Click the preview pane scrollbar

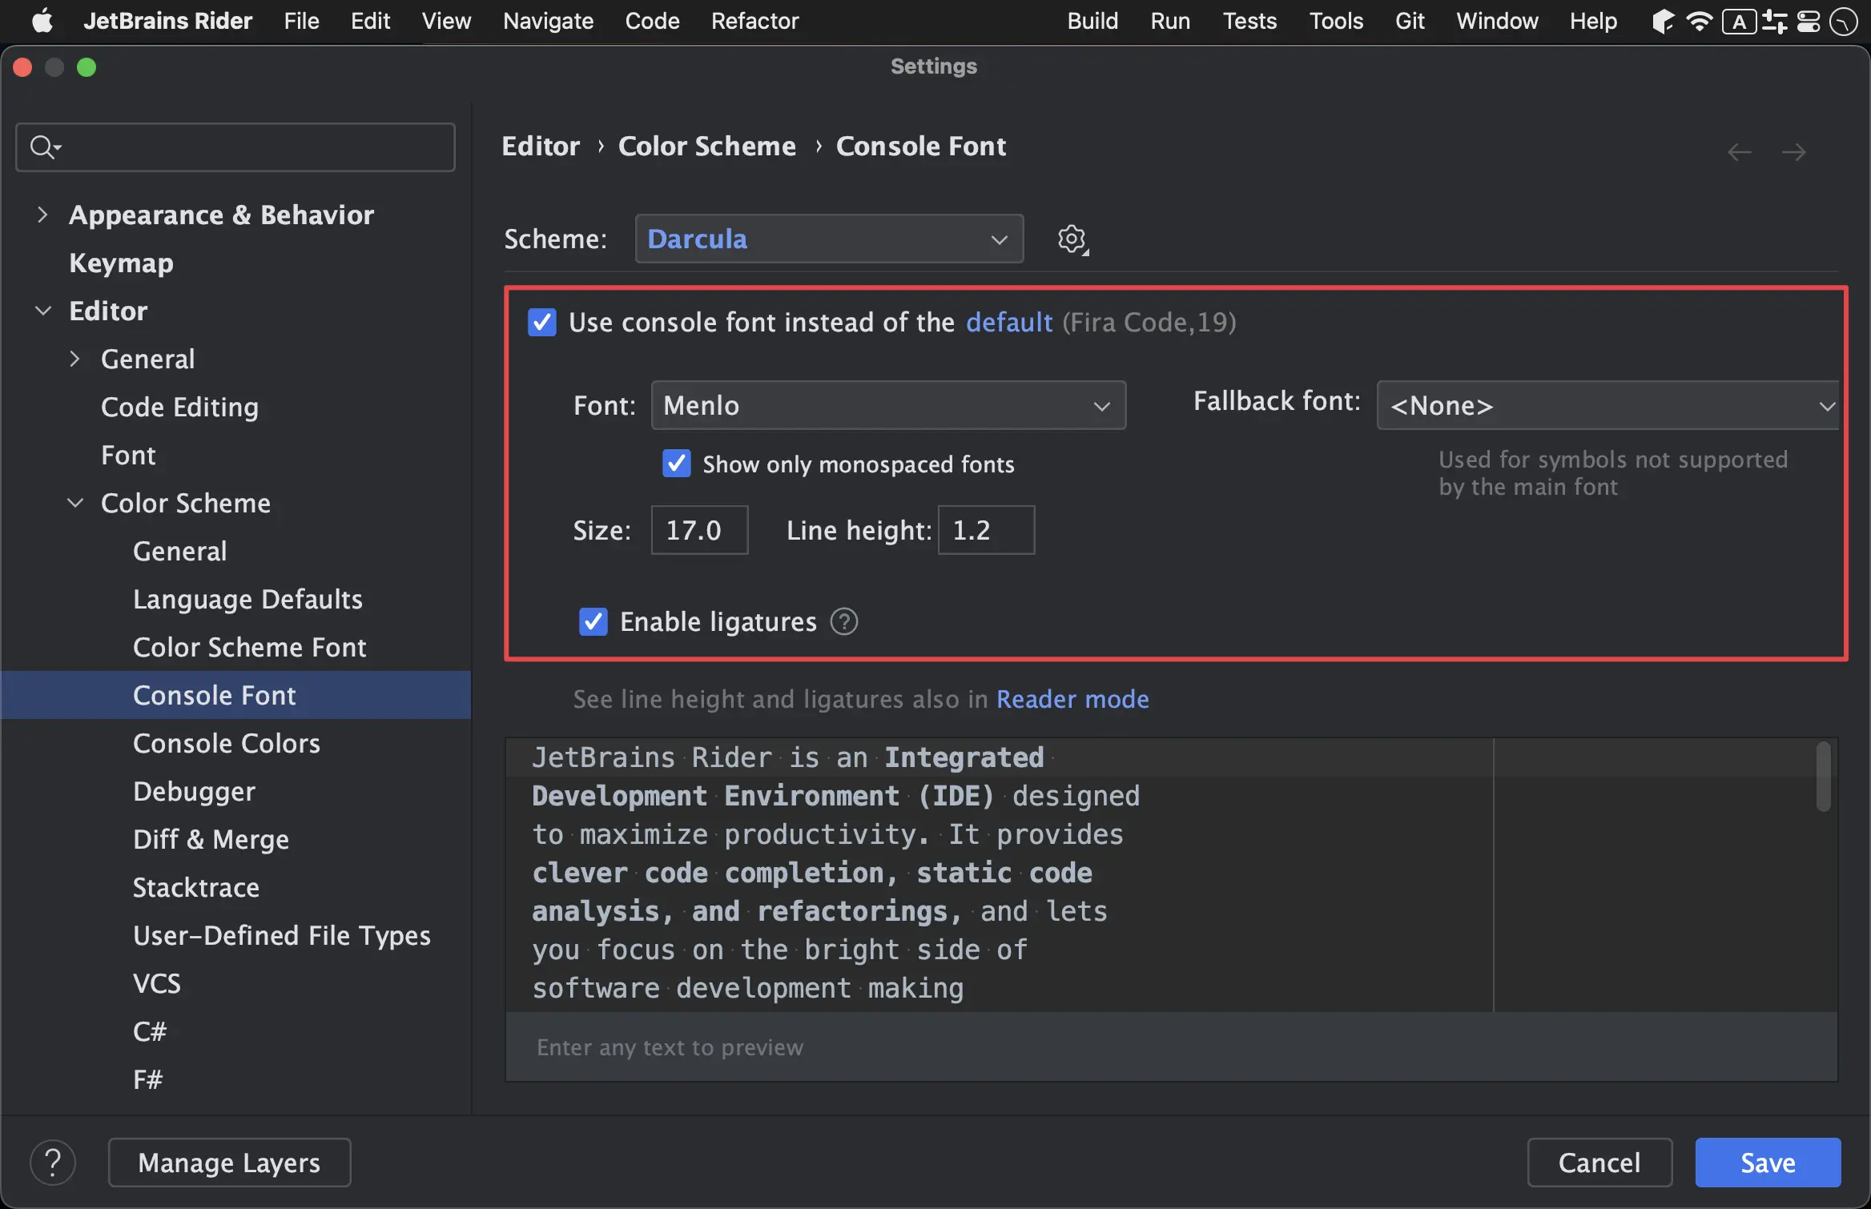tap(1824, 777)
